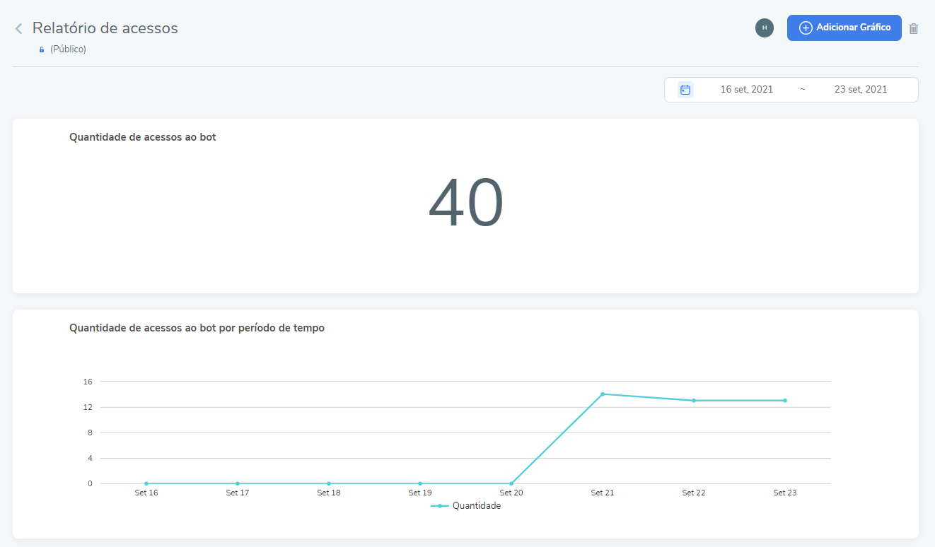
Task: Click the 'Quantidade de acessos ao bot' card title
Action: [x=143, y=137]
